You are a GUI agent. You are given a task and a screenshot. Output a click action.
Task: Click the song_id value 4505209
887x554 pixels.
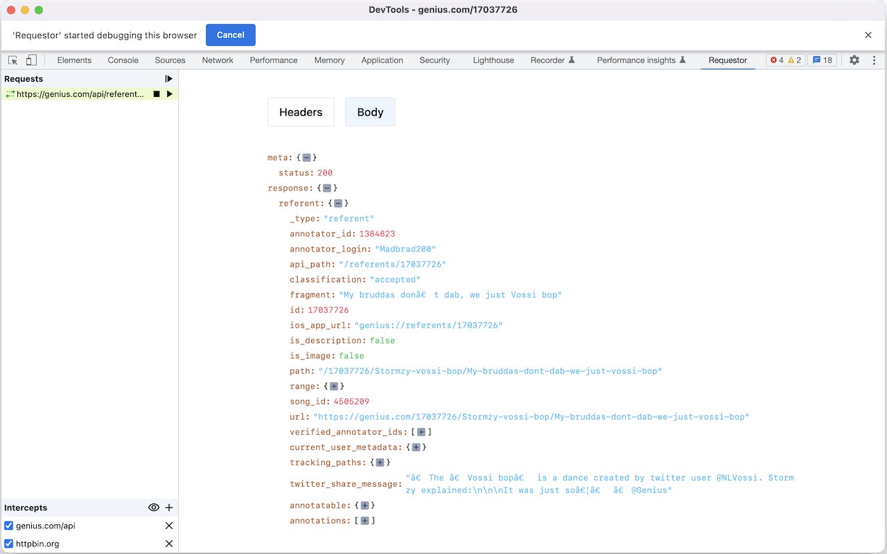351,402
